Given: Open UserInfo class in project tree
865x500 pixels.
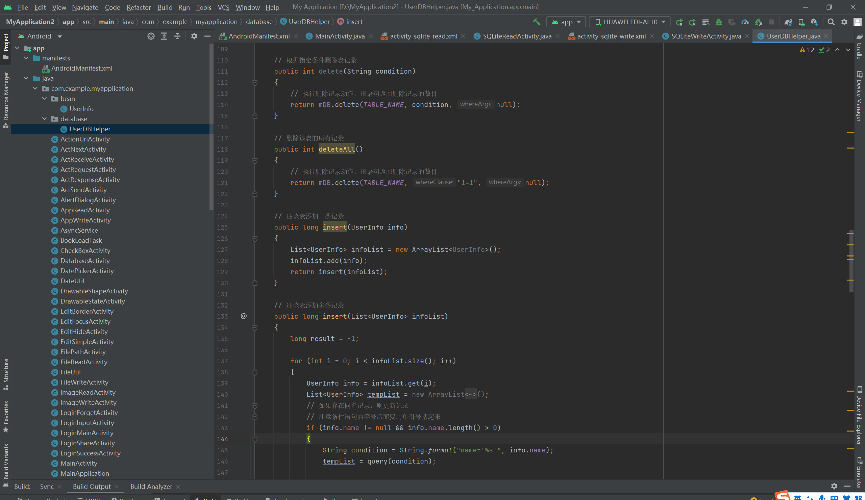Looking at the screenshot, I should click(x=81, y=109).
